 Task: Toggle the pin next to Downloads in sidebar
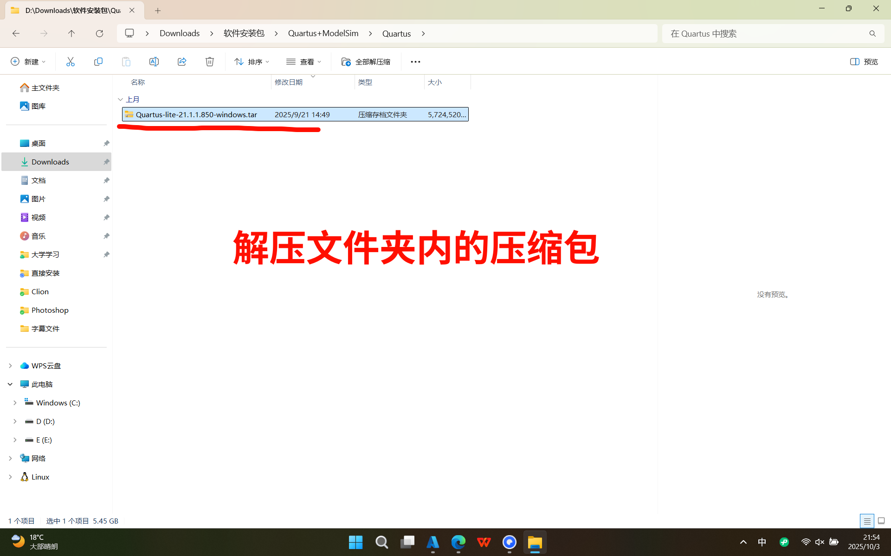(106, 162)
